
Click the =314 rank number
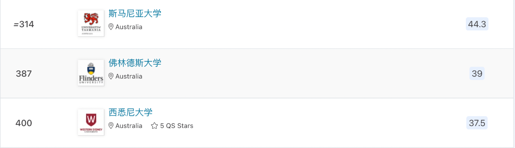(24, 24)
